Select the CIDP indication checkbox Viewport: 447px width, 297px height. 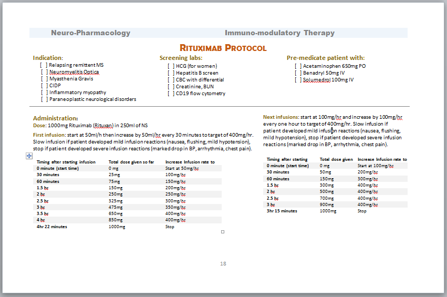point(44,86)
